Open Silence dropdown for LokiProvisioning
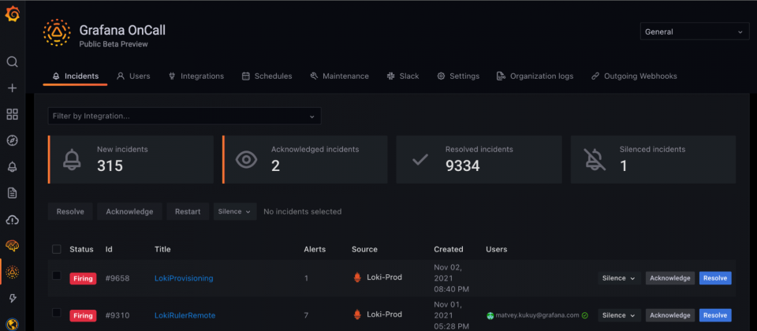 620,278
